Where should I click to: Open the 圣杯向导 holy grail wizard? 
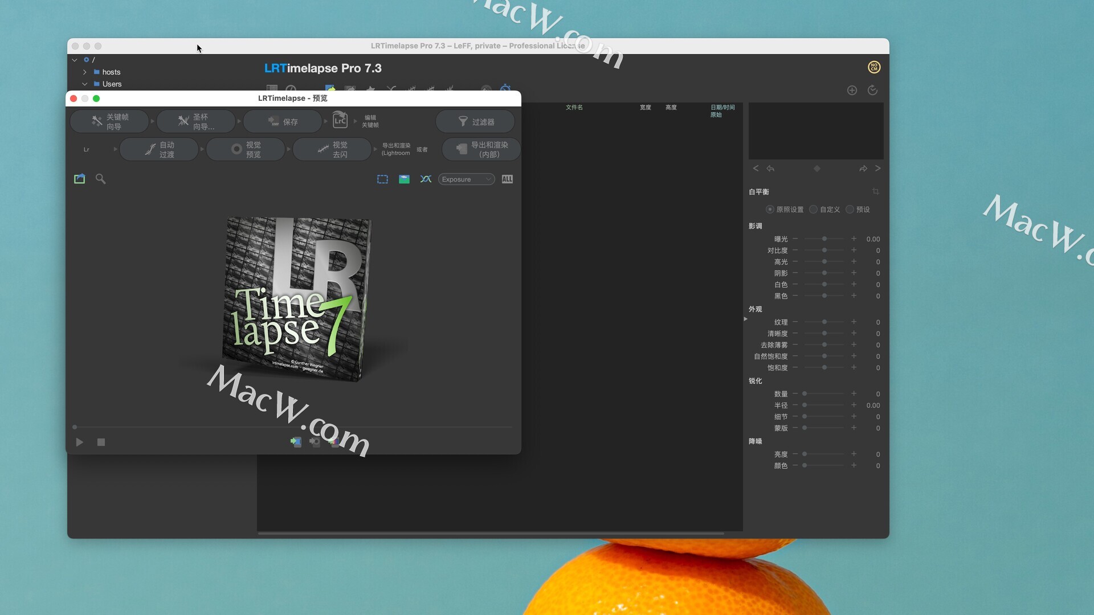pyautogui.click(x=196, y=122)
